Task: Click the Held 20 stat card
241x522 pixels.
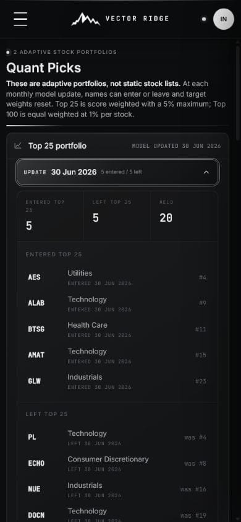Action: coord(184,216)
